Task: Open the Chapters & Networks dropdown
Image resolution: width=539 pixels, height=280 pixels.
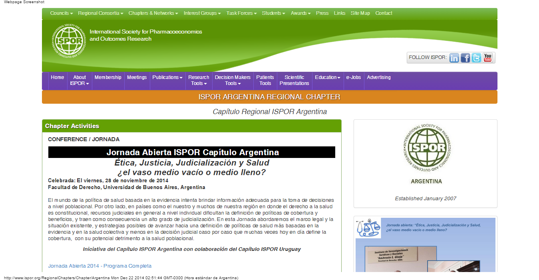Action: [153, 13]
